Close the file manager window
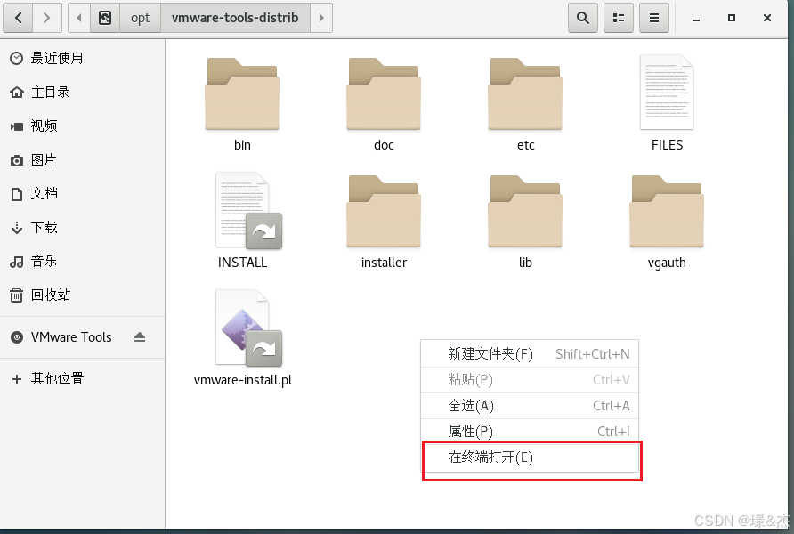The height and width of the screenshot is (534, 794). (x=767, y=18)
